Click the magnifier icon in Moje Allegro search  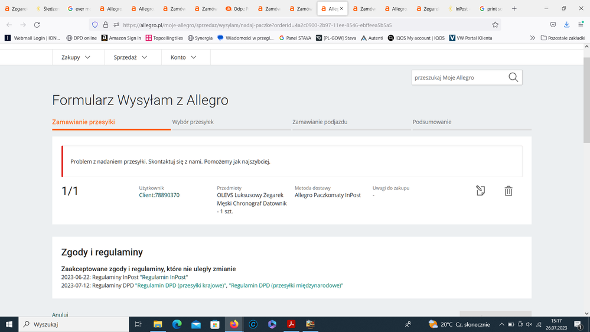[x=513, y=77]
